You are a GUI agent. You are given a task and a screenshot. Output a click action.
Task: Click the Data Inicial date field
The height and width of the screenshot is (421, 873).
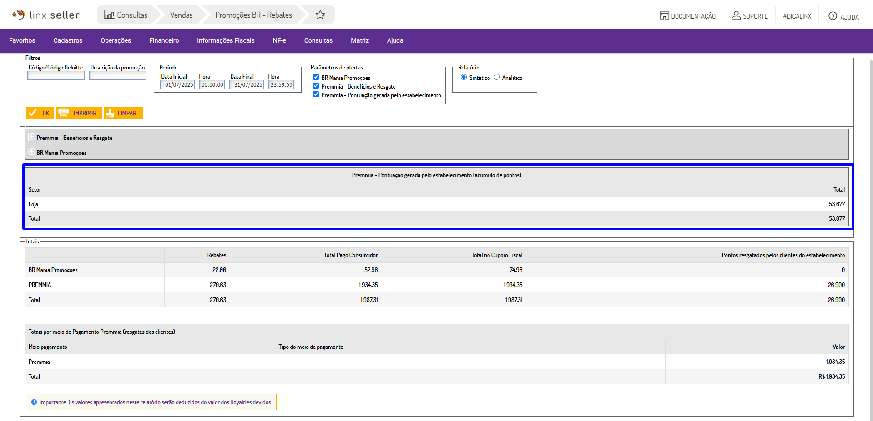tap(178, 84)
